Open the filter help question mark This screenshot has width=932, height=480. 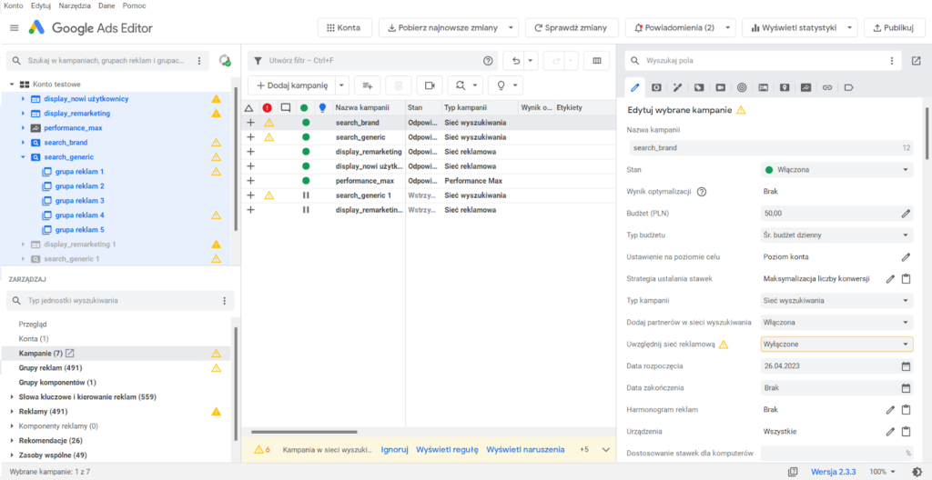(x=488, y=61)
